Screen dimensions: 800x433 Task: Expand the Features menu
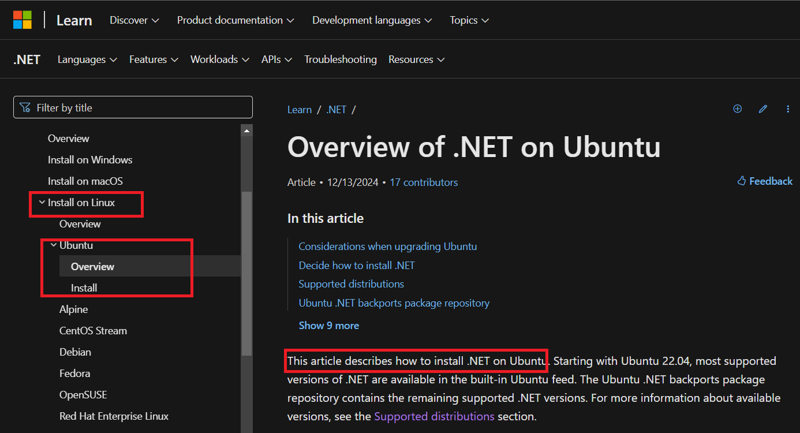click(154, 59)
